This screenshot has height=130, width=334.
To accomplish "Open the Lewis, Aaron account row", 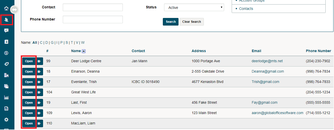I will pyautogui.click(x=29, y=113).
